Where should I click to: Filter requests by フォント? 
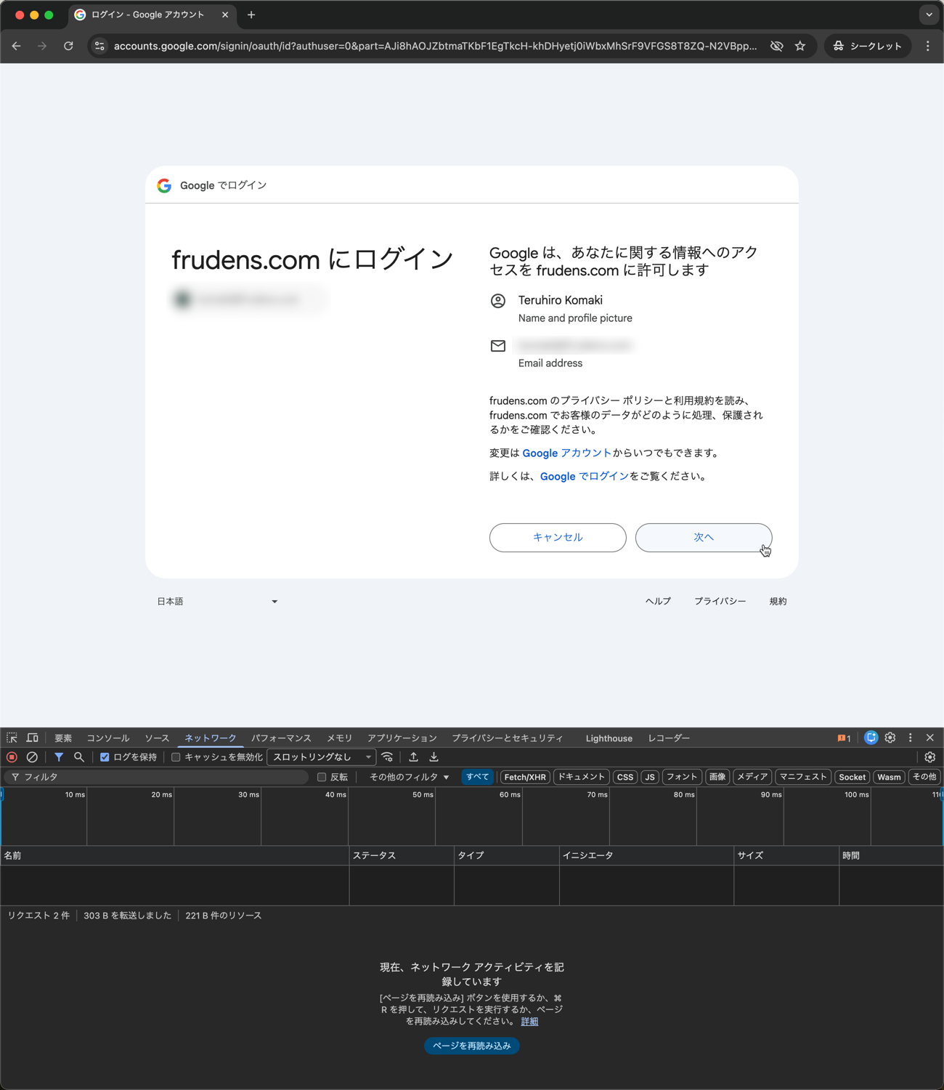coord(682,777)
